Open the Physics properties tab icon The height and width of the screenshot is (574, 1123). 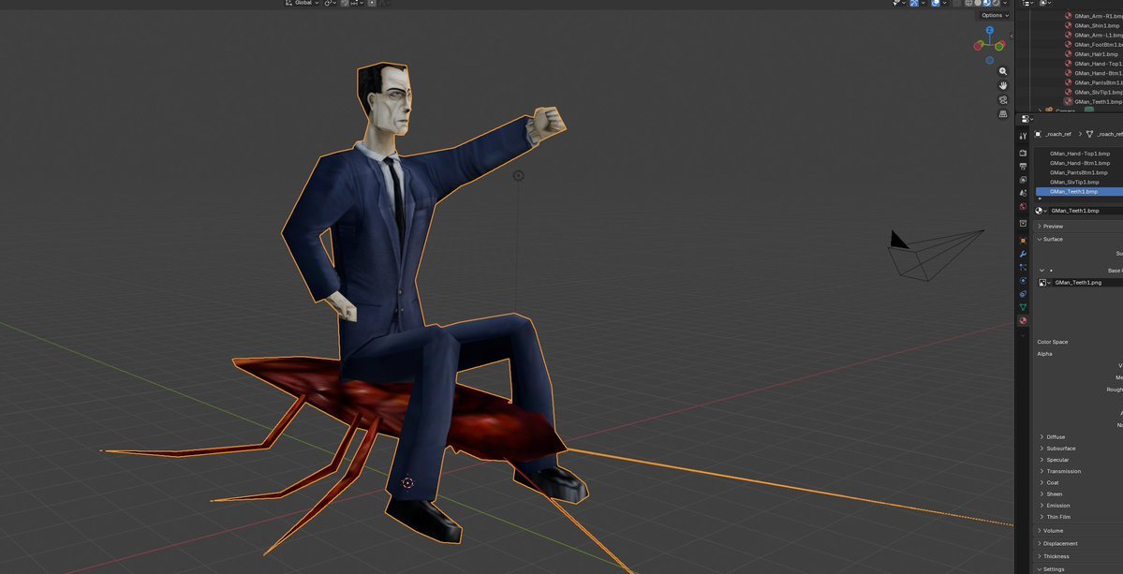coord(1023,281)
